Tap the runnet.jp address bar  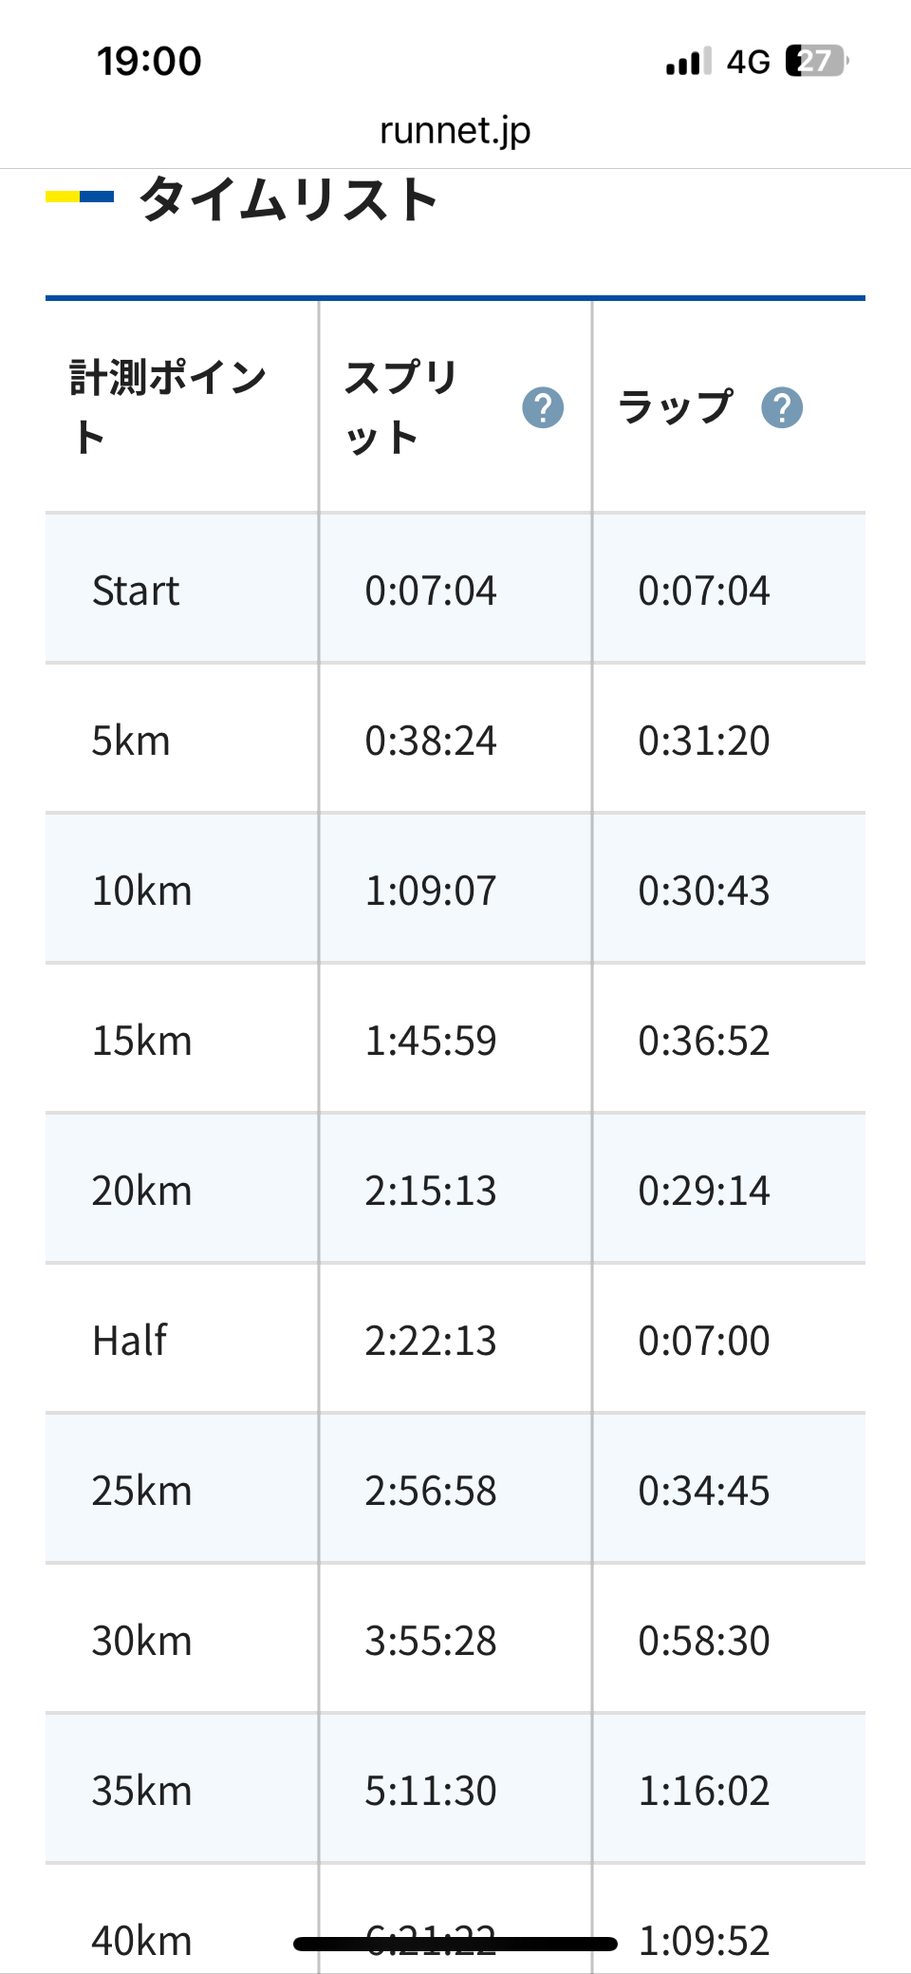point(455,130)
